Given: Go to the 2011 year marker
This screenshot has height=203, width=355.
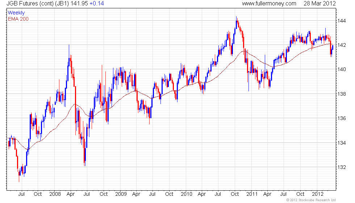Looking at the screenshot, I should [x=252, y=194].
